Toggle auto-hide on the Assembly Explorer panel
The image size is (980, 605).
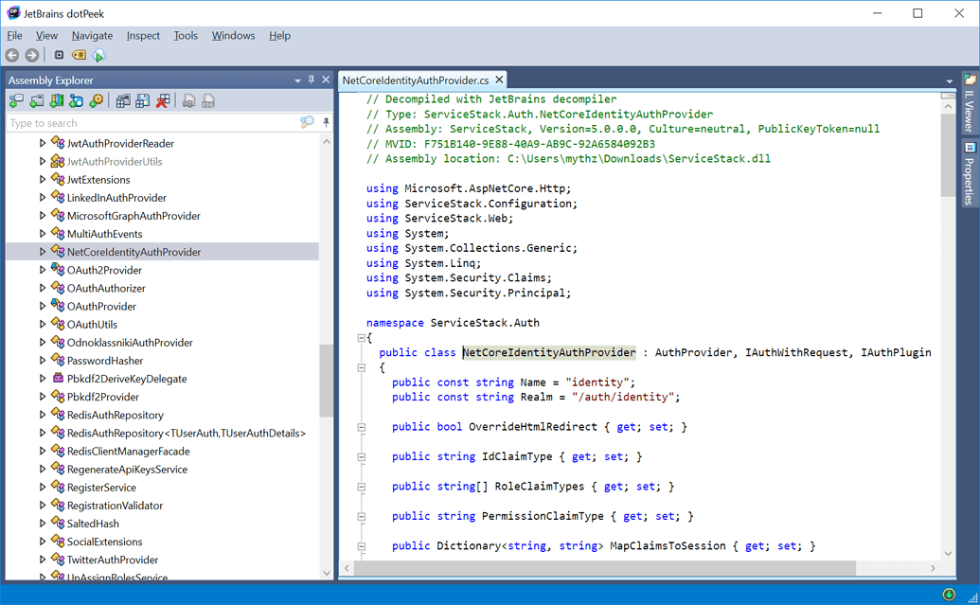(x=311, y=80)
